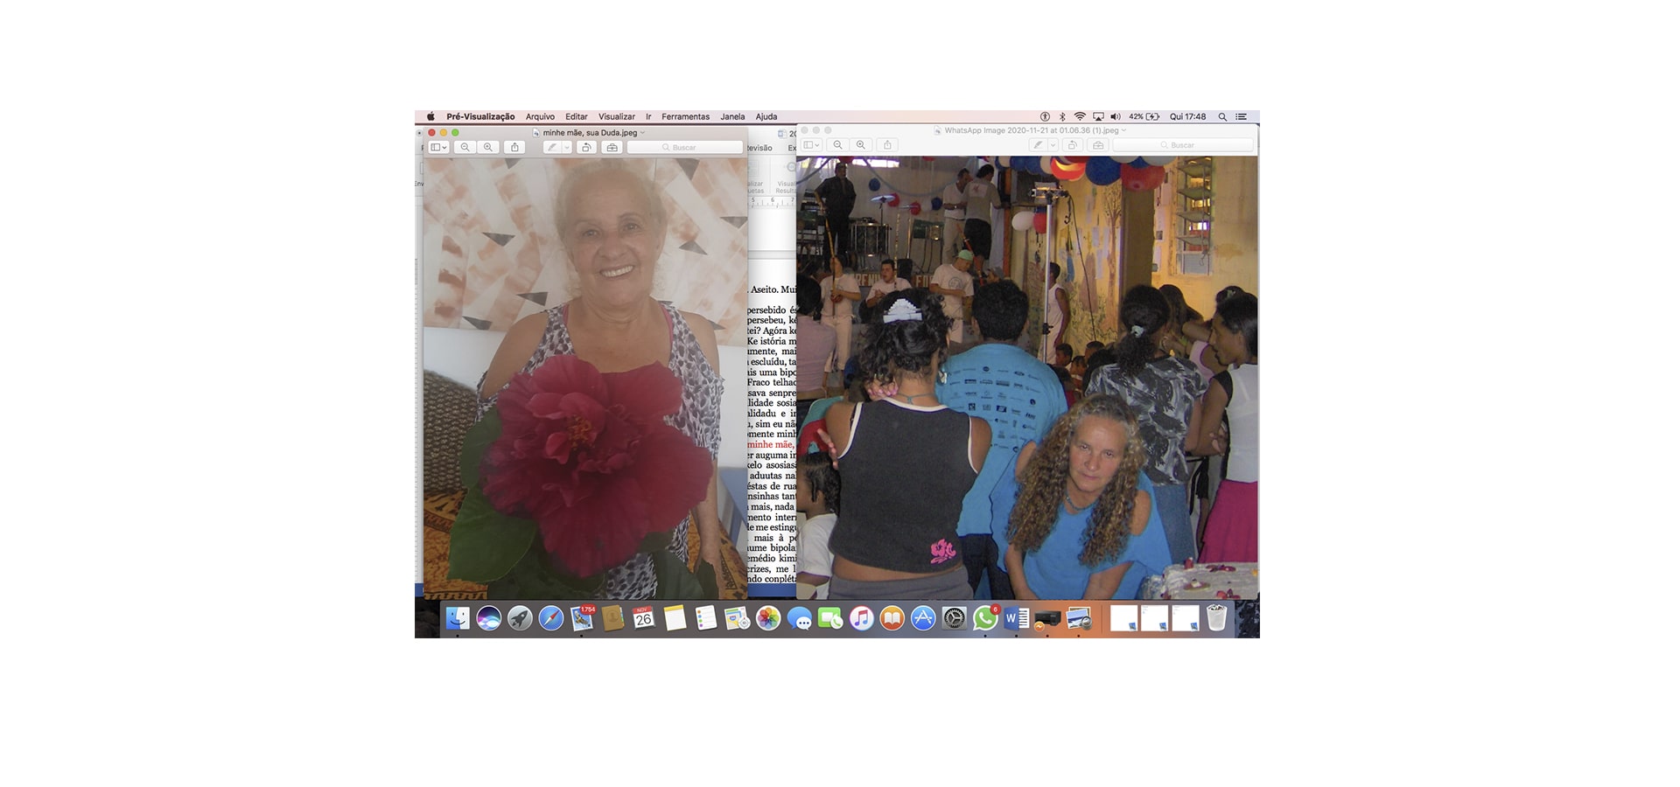Show markup toolbox in 'minhe mãe' window
Viewport: 1680px width, 787px height.
point(612,148)
